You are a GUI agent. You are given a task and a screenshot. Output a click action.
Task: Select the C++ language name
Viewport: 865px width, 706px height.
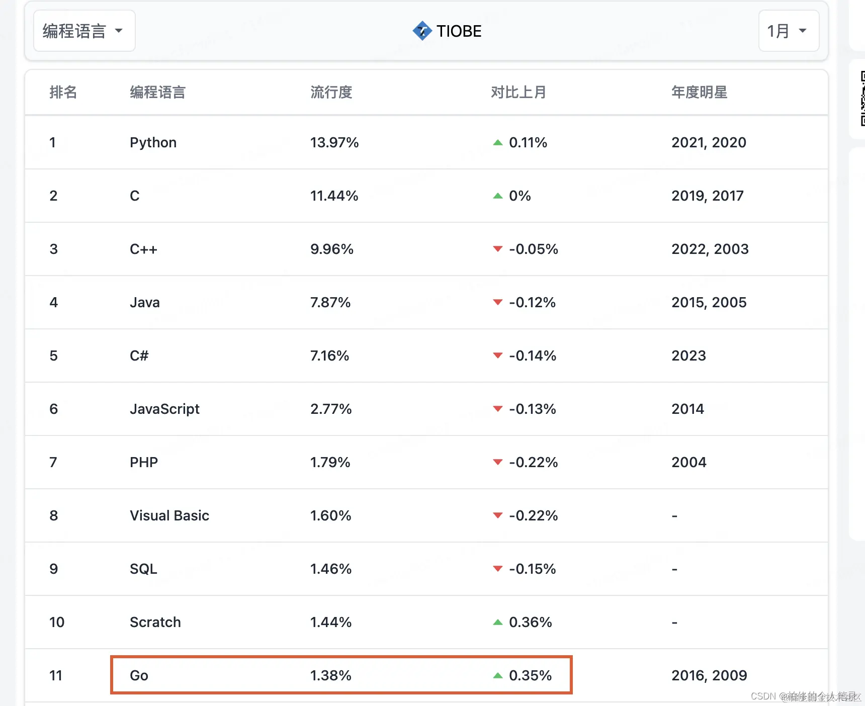click(x=144, y=249)
